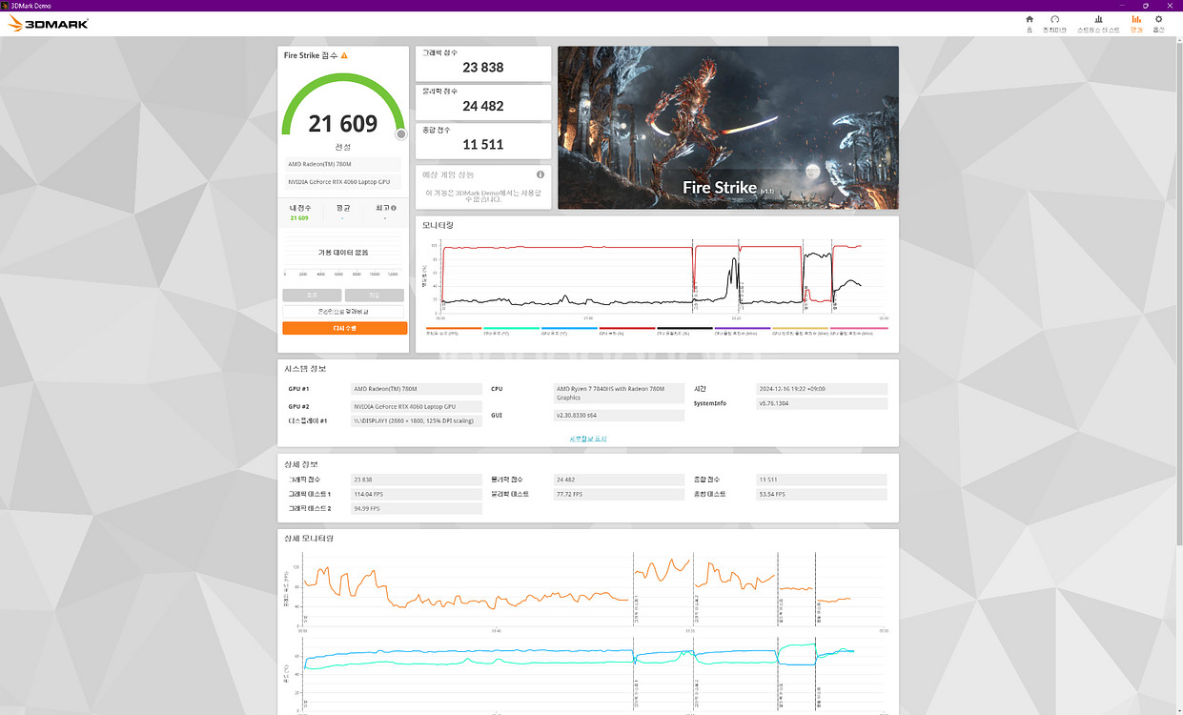The height and width of the screenshot is (715, 1183).
Task: Click the grey 로드 (load) button
Action: (312, 296)
